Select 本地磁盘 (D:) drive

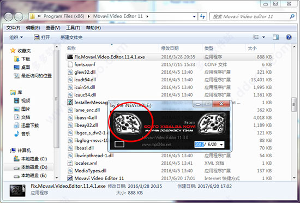coord(31,167)
